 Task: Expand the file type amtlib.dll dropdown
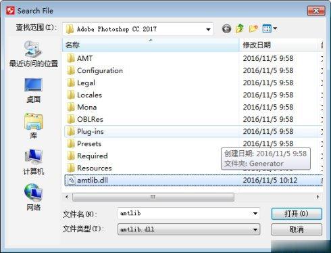255,229
